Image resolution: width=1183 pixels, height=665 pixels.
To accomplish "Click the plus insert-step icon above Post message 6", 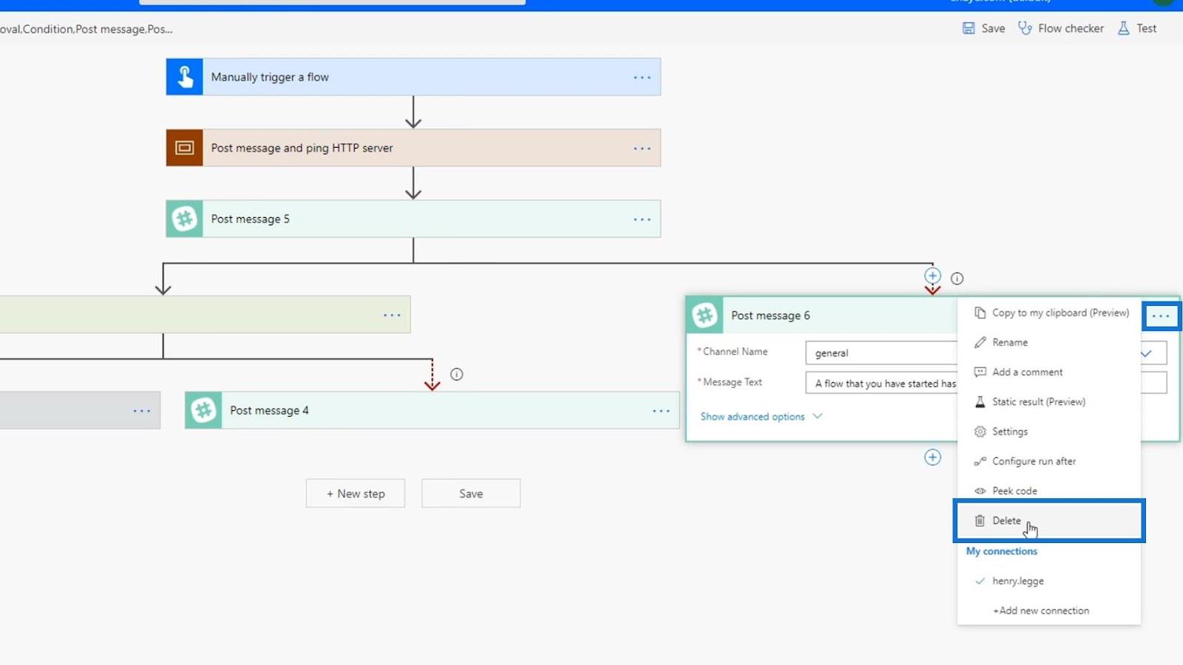I will 933,276.
